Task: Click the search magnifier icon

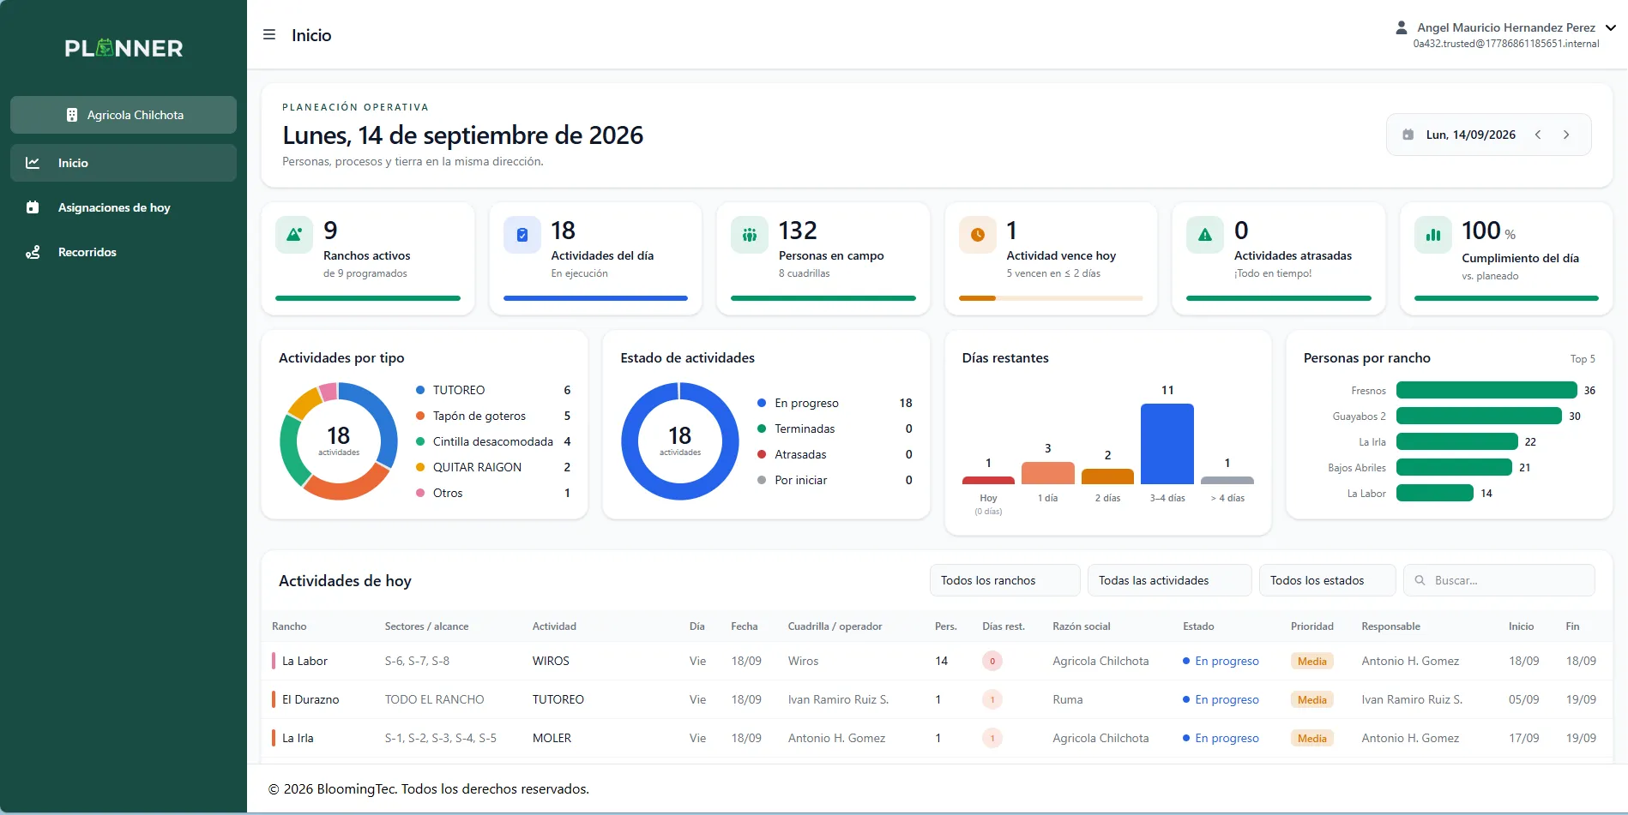Action: 1420,580
